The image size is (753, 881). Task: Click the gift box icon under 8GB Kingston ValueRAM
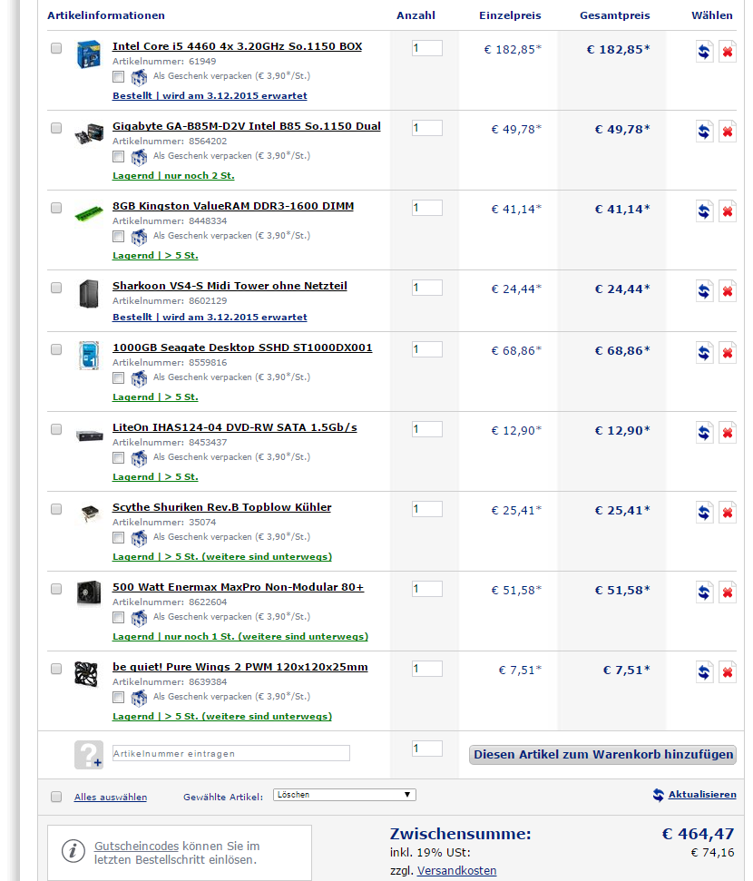[139, 237]
